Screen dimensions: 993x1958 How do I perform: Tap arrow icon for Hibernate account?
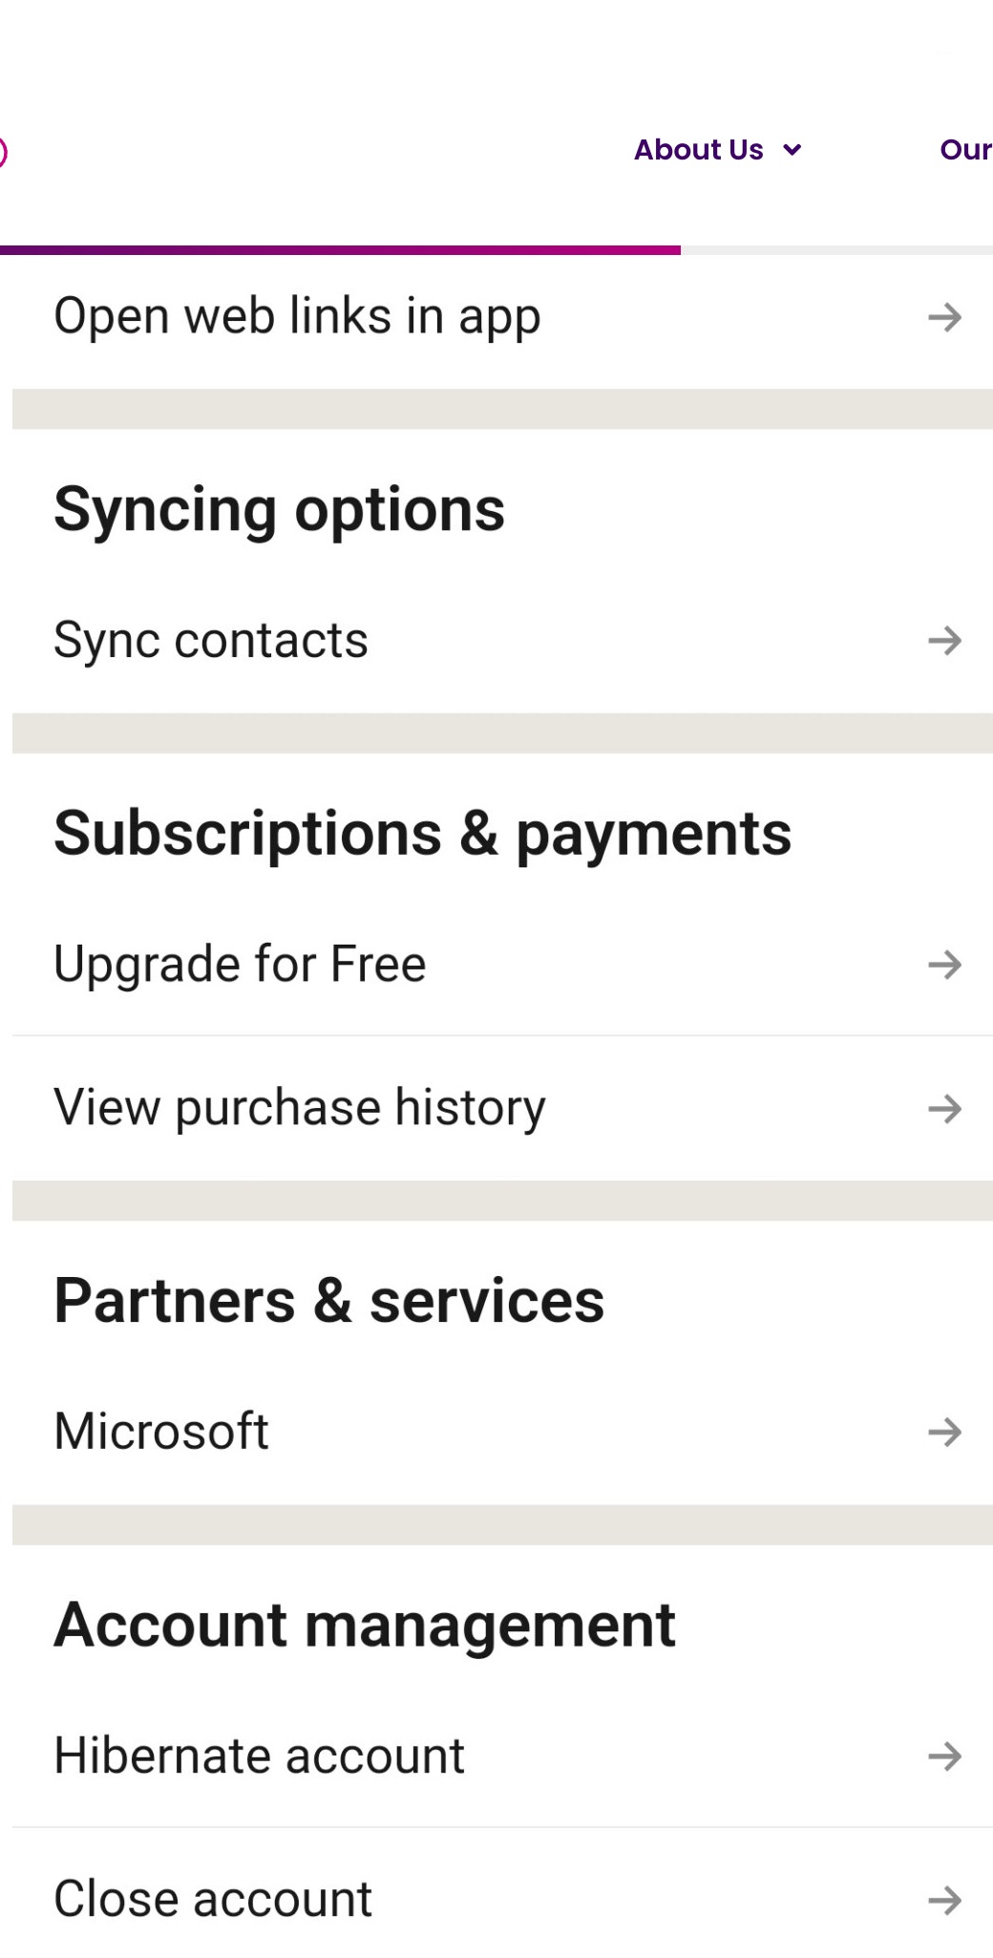(x=944, y=1756)
